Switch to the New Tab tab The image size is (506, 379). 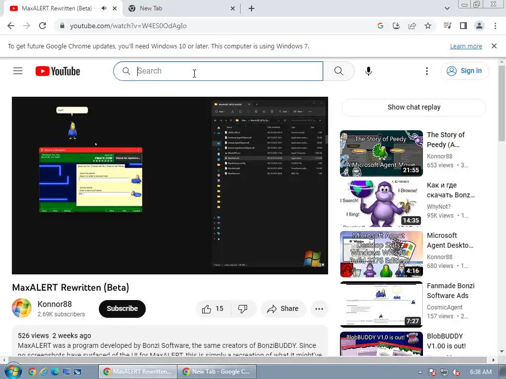tap(181, 8)
